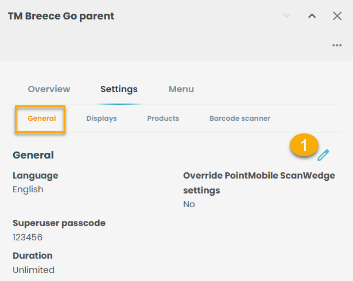This screenshot has width=353, height=281.
Task: Open the three-dots more options menu
Action: (337, 45)
